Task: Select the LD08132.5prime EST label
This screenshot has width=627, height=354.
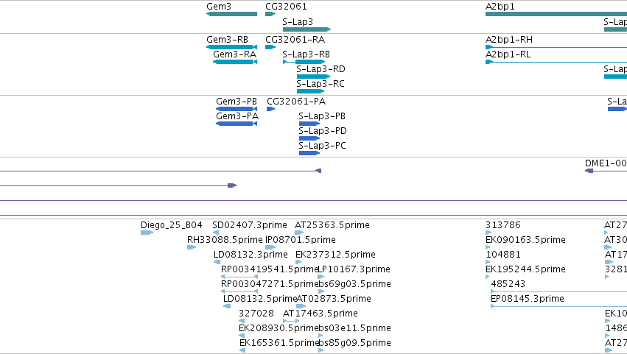Action: pyautogui.click(x=259, y=299)
